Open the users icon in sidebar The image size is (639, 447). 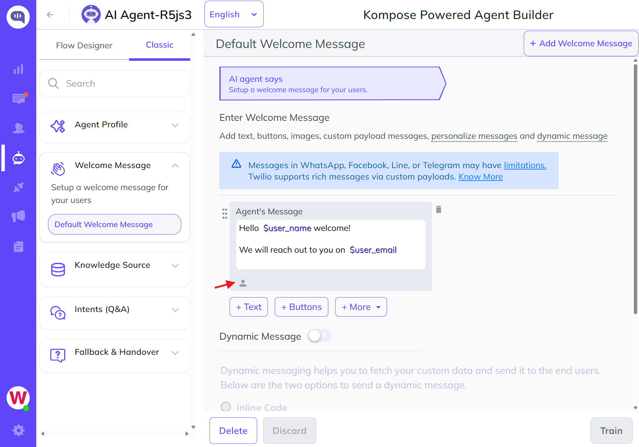(x=18, y=128)
